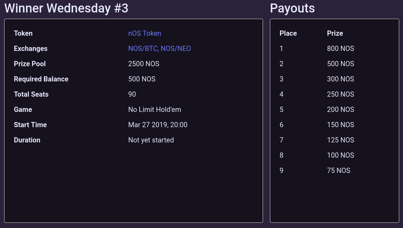
Task: Click the Not yet started duration text
Action: 151,140
